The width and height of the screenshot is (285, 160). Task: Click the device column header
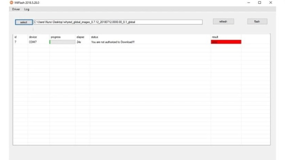(x=33, y=37)
